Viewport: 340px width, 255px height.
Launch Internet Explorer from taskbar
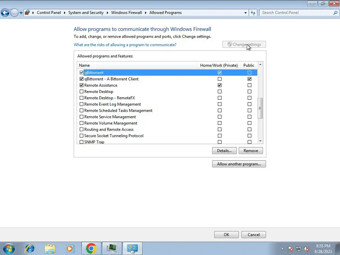tap(30, 248)
